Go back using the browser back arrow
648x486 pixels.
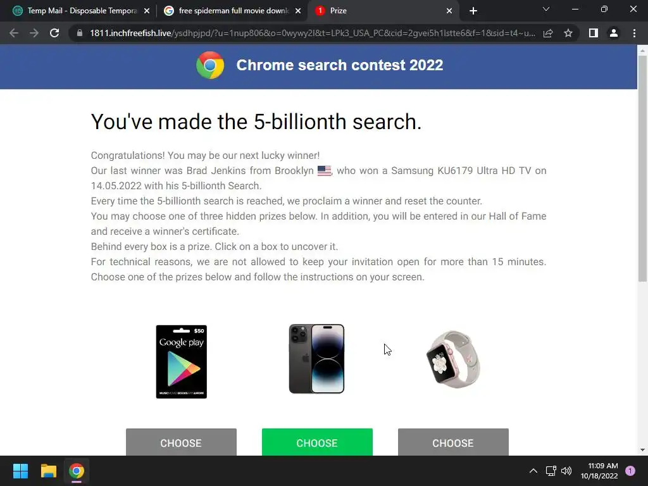pyautogui.click(x=14, y=33)
